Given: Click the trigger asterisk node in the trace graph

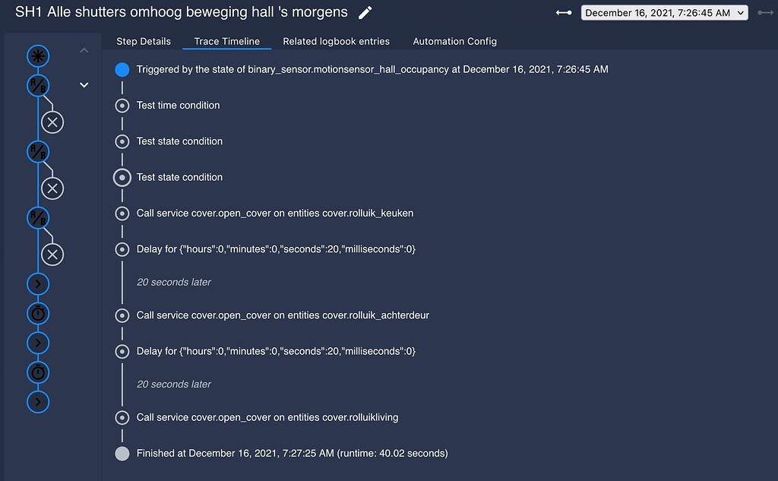Looking at the screenshot, I should point(38,55).
